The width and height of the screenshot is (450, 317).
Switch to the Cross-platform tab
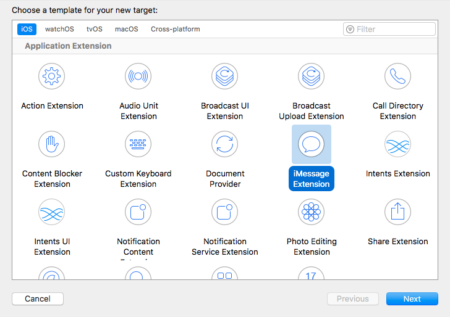point(176,29)
